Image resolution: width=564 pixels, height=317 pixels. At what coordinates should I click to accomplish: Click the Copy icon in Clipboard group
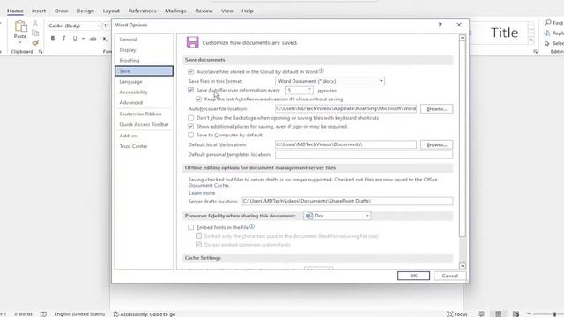[x=35, y=33]
